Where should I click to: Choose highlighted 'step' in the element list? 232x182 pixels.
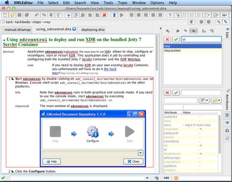tap(192, 46)
